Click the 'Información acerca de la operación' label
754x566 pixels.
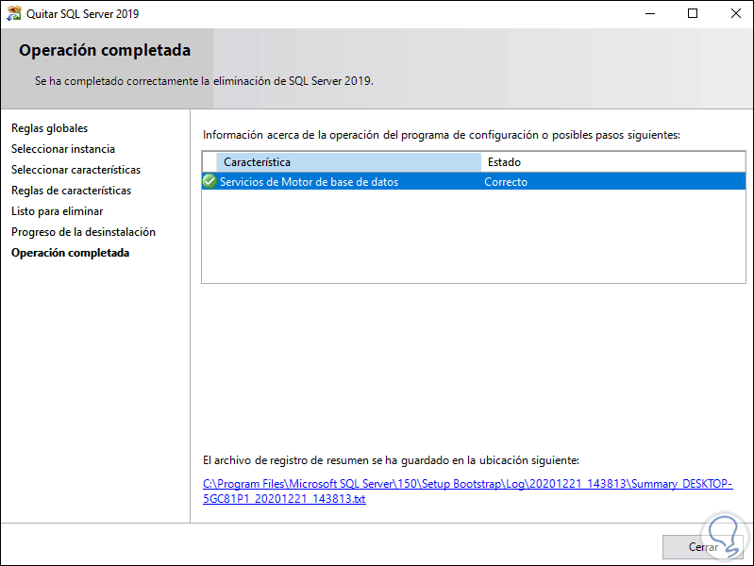tap(442, 135)
